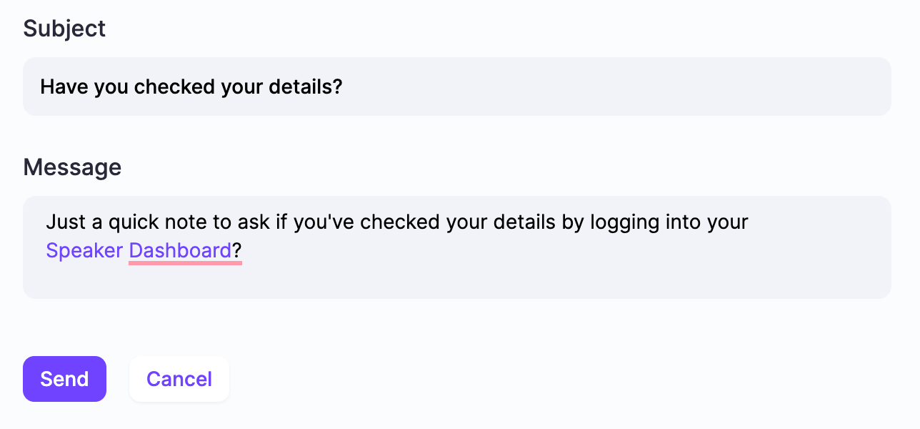Cancel the message with Cancel button
Image resolution: width=920 pixels, height=429 pixels.
click(x=179, y=379)
